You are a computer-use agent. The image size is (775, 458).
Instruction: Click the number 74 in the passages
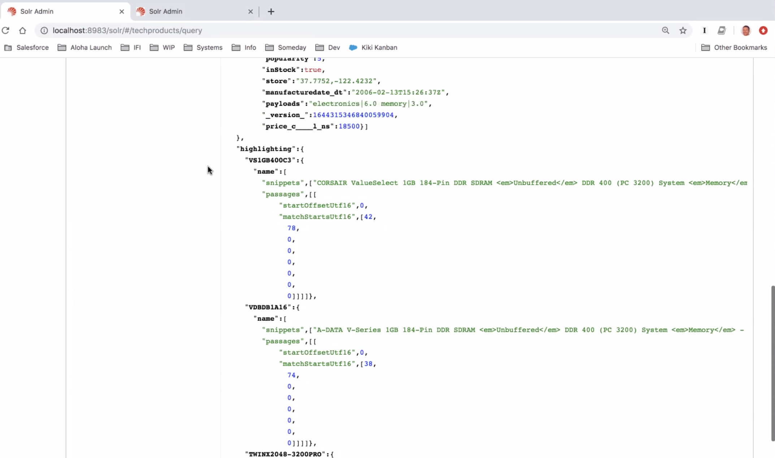pos(291,375)
